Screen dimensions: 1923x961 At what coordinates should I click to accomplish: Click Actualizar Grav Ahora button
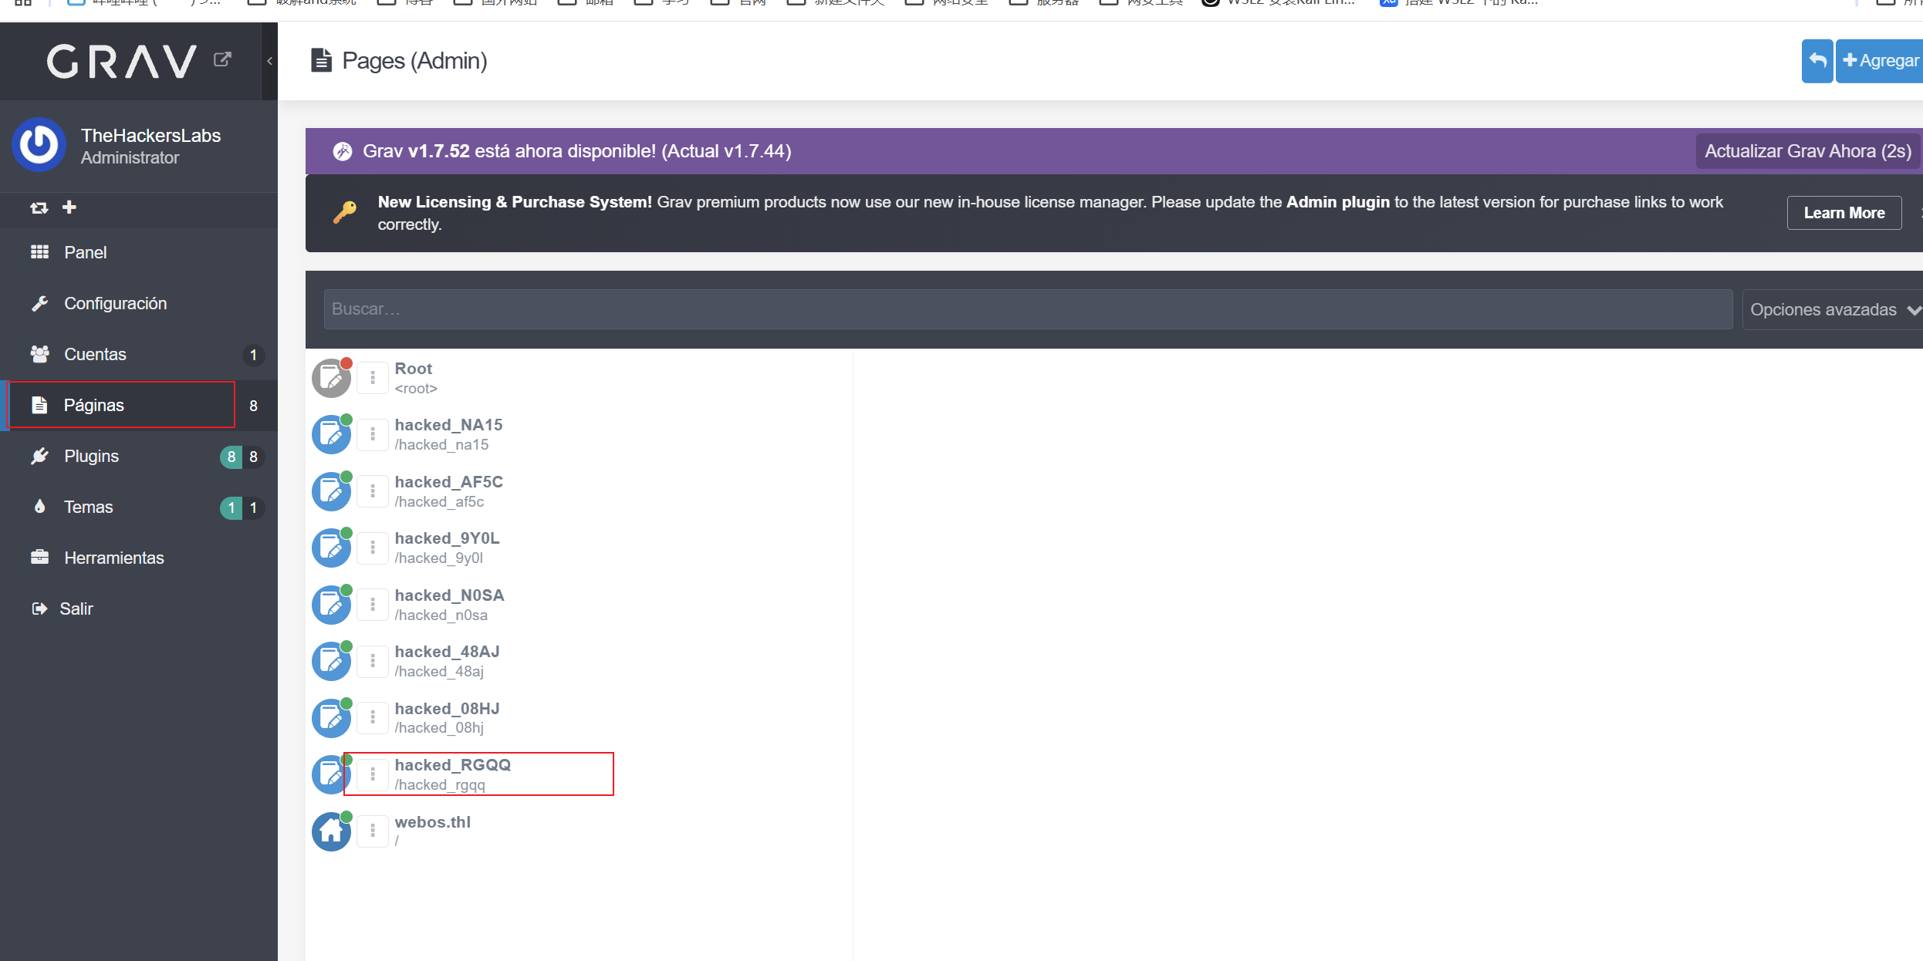[1808, 151]
